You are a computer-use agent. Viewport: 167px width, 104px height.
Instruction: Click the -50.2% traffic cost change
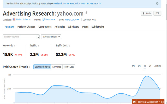[71, 55]
